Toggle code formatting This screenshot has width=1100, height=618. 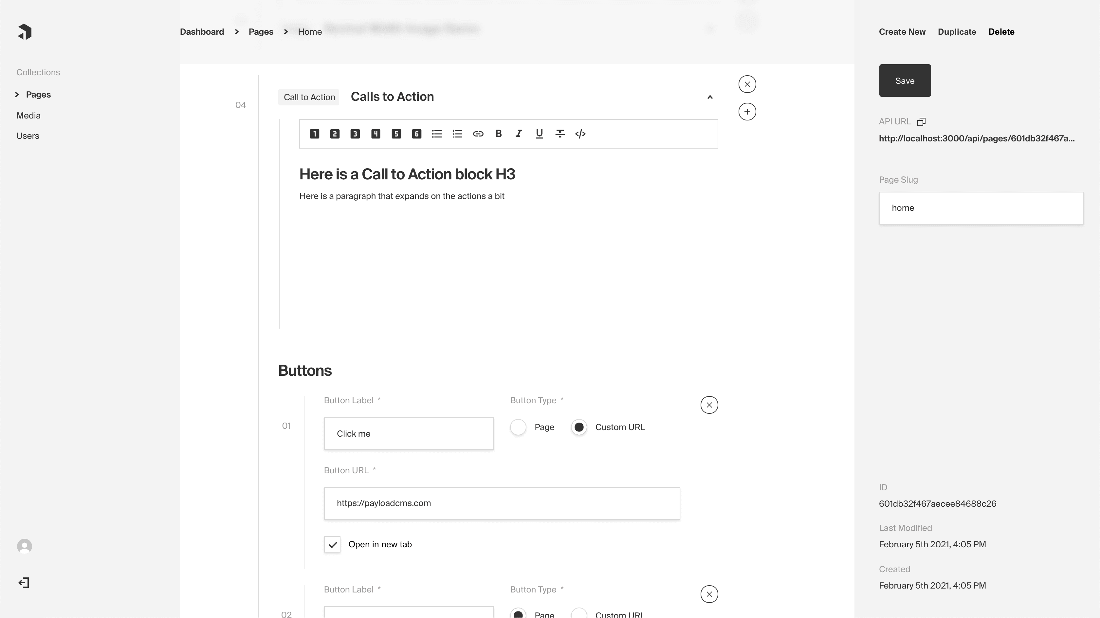tap(580, 134)
